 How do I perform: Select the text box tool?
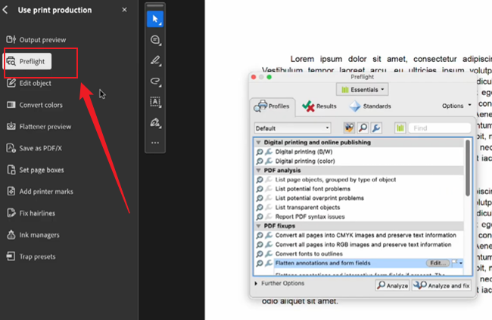pyautogui.click(x=155, y=102)
